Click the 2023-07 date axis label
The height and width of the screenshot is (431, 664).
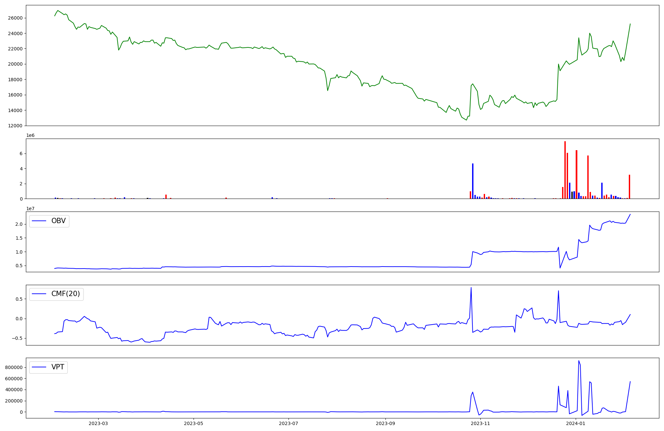coord(289,423)
